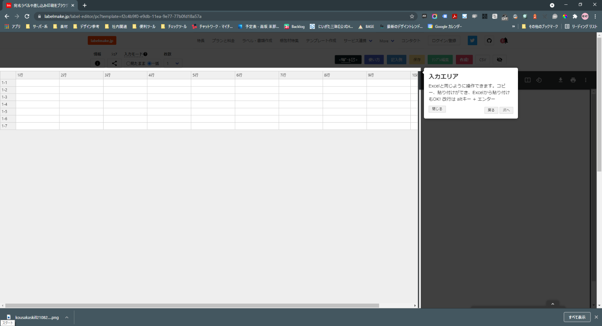The height and width of the screenshot is (326, 602).
Task: Rotate the PDF preview using rotate icon
Action: (539, 80)
